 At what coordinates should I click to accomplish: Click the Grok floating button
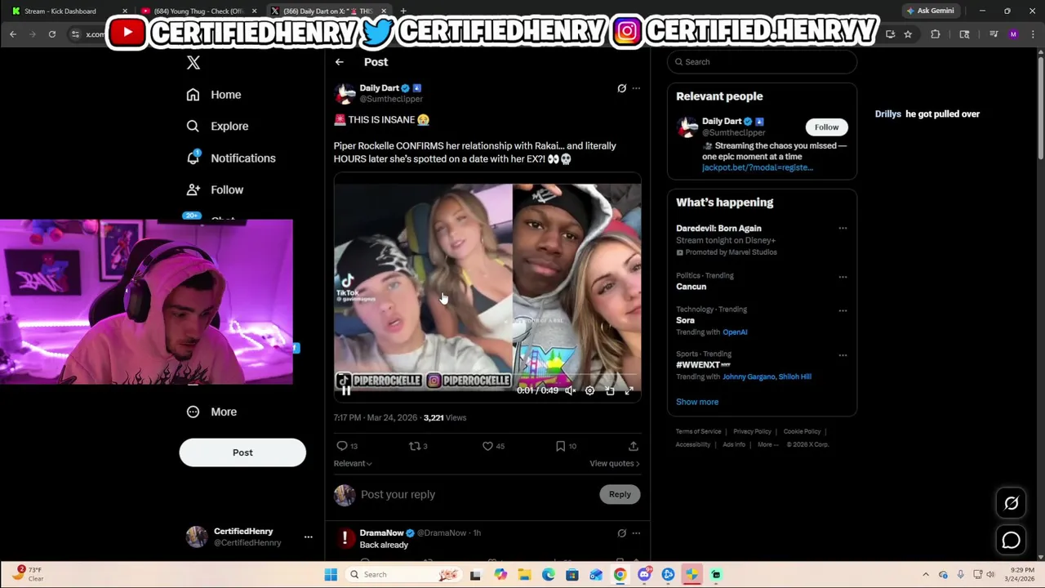tap(1012, 503)
